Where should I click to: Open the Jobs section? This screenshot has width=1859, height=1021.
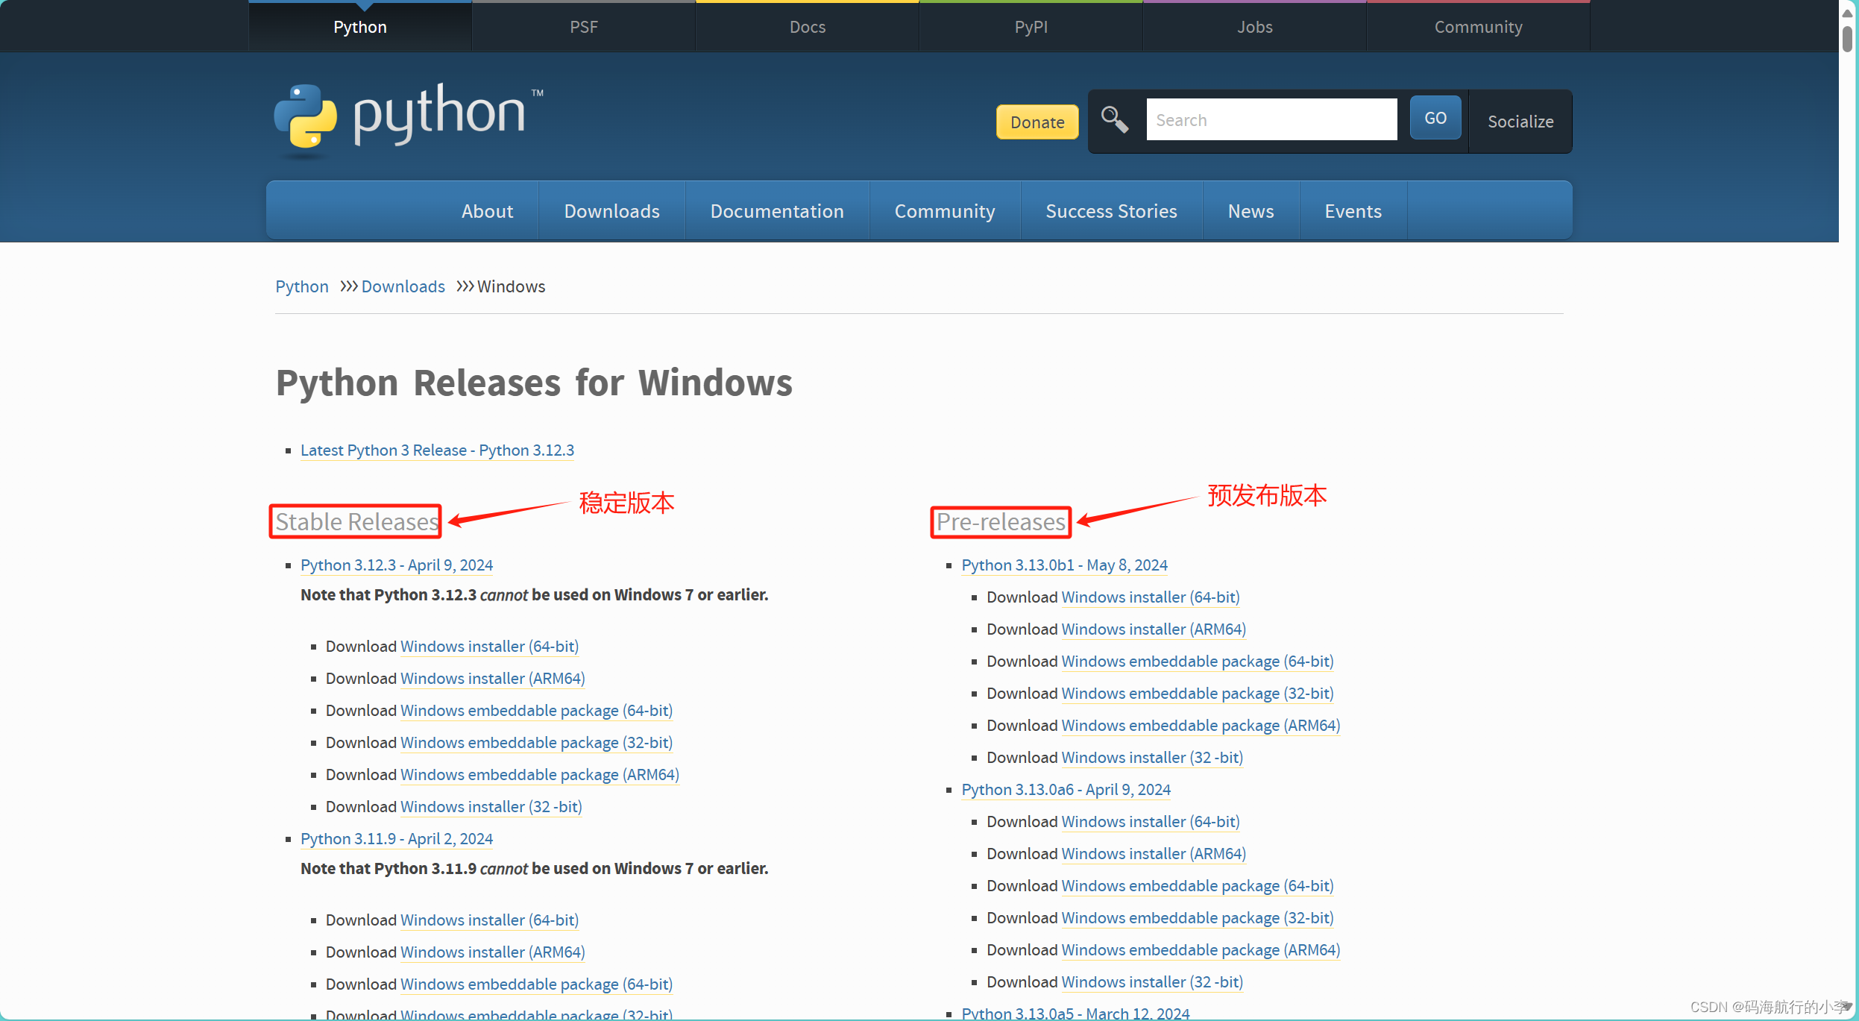click(x=1254, y=26)
